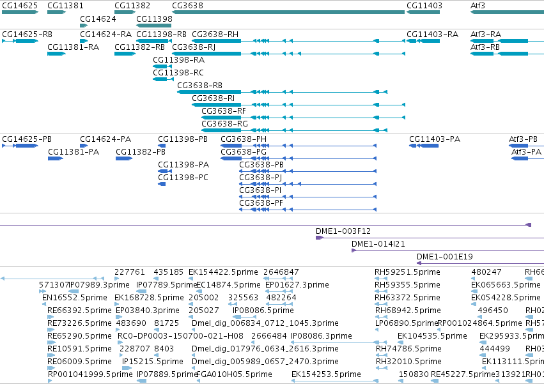Select the CG14624 gene label
The height and width of the screenshot is (384, 544).
pos(98,19)
